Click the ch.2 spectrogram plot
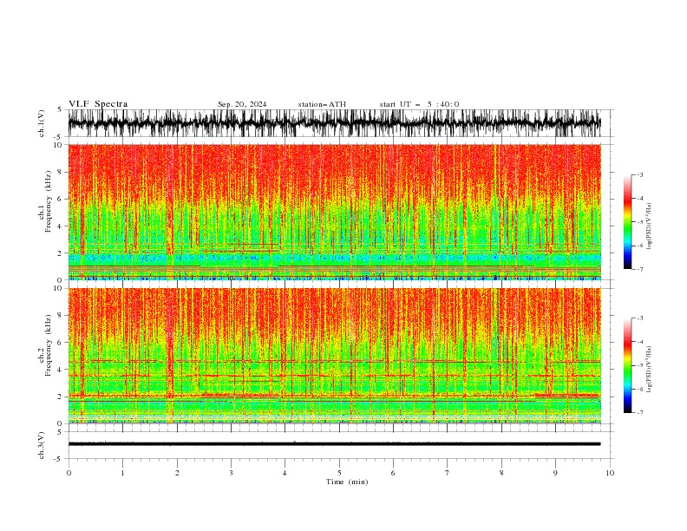Screen dimensions: 687x531 [335, 356]
